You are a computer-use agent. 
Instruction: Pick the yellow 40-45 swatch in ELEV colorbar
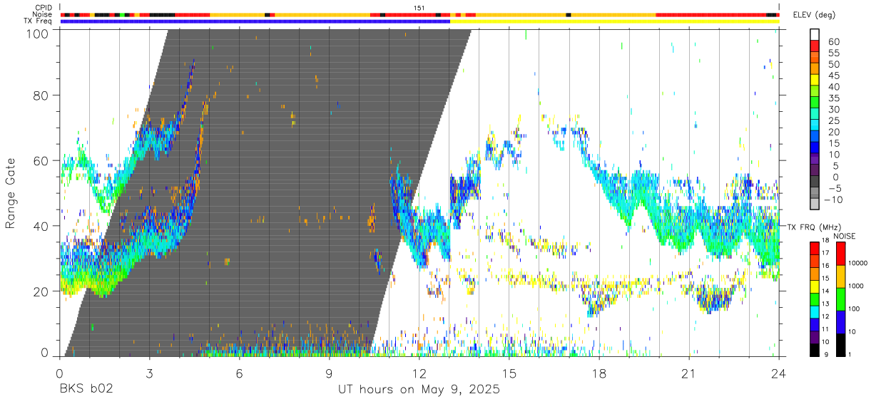815,80
